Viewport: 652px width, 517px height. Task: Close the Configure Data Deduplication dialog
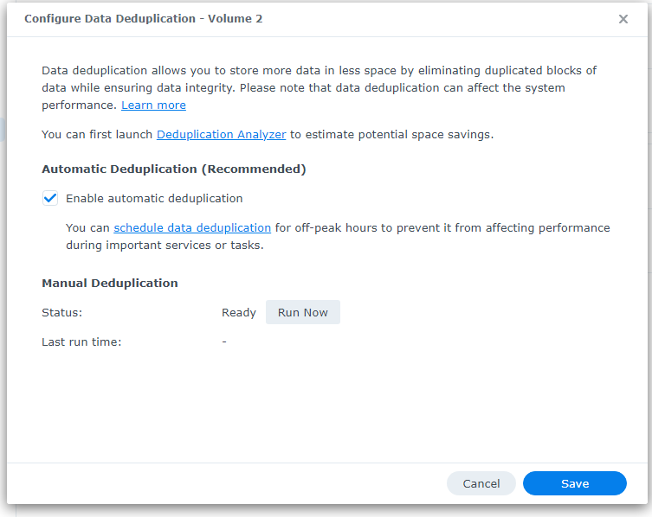[623, 19]
